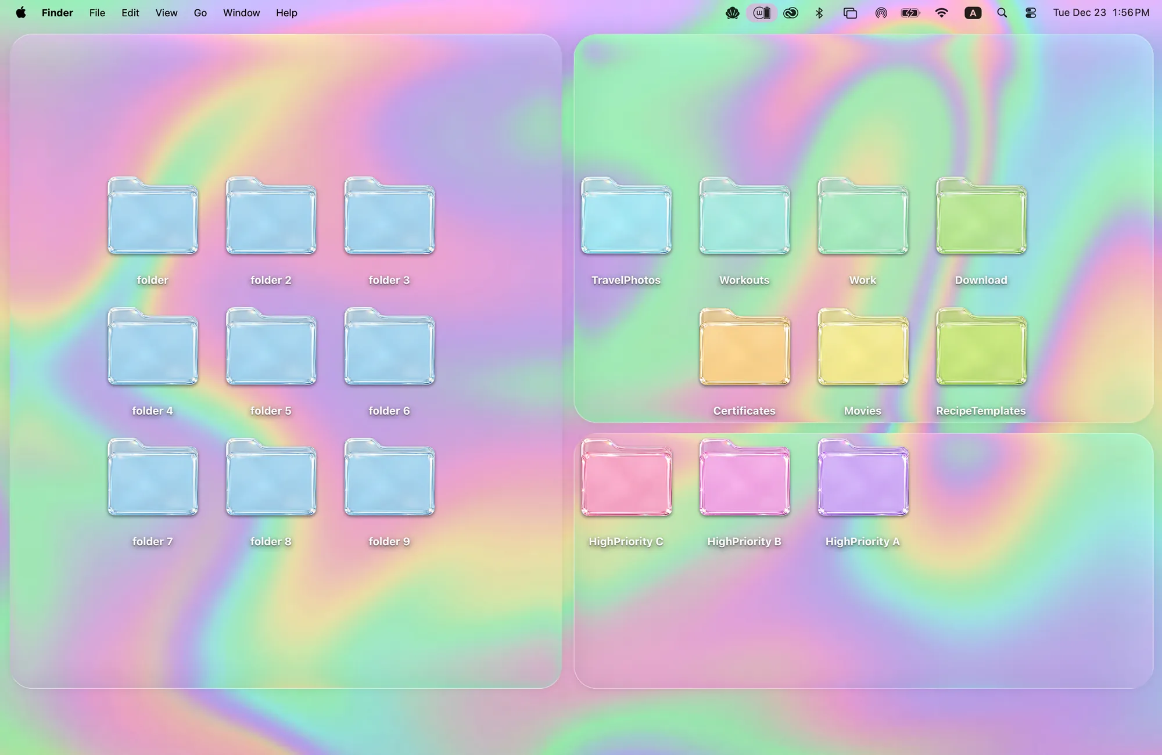The width and height of the screenshot is (1162, 755).
Task: Open the AirDrop status icon
Action: 881,13
